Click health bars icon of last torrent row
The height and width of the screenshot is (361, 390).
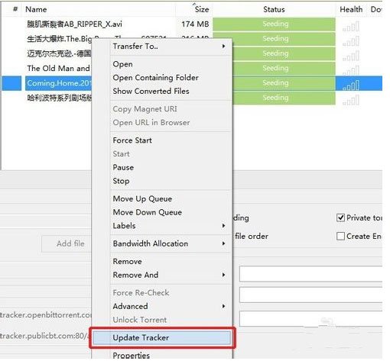(x=351, y=100)
